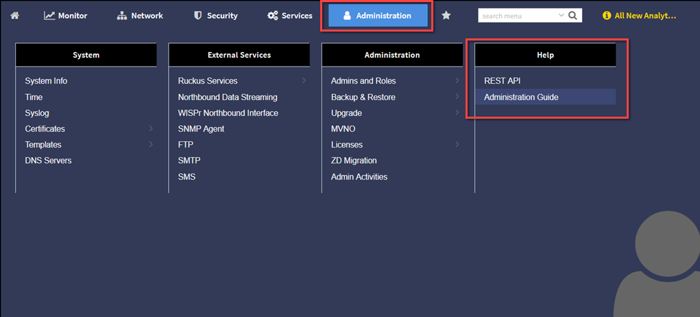
Task: Expand the Upgrade submenu chevron
Action: [457, 113]
